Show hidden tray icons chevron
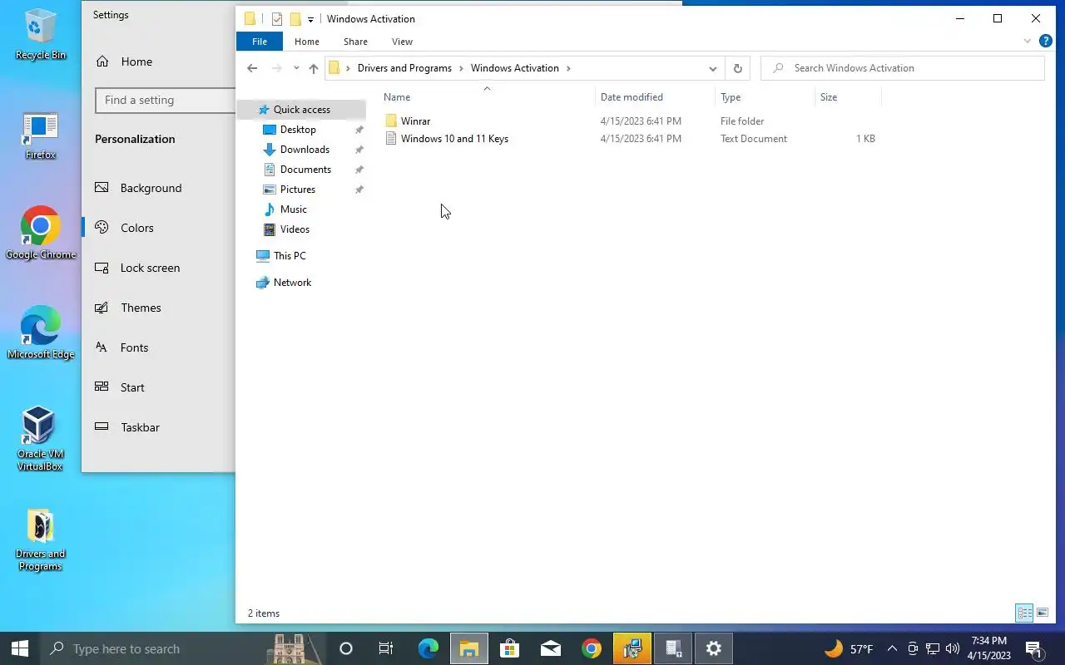This screenshot has height=665, width=1065. tap(892, 648)
